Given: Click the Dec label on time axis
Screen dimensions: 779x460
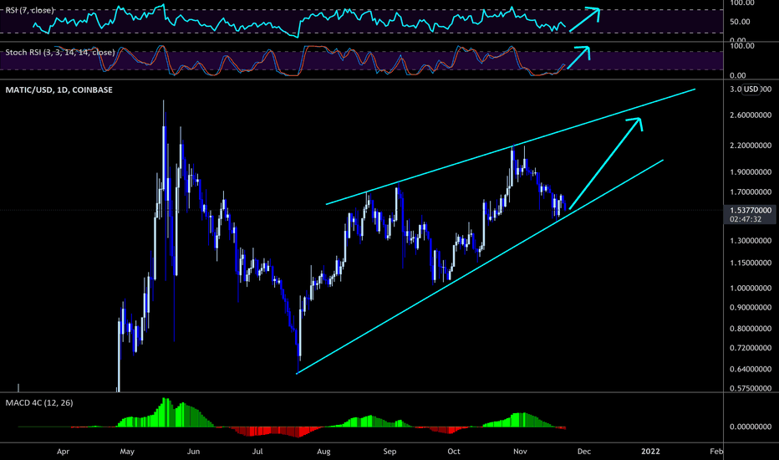Looking at the screenshot, I should coord(584,452).
